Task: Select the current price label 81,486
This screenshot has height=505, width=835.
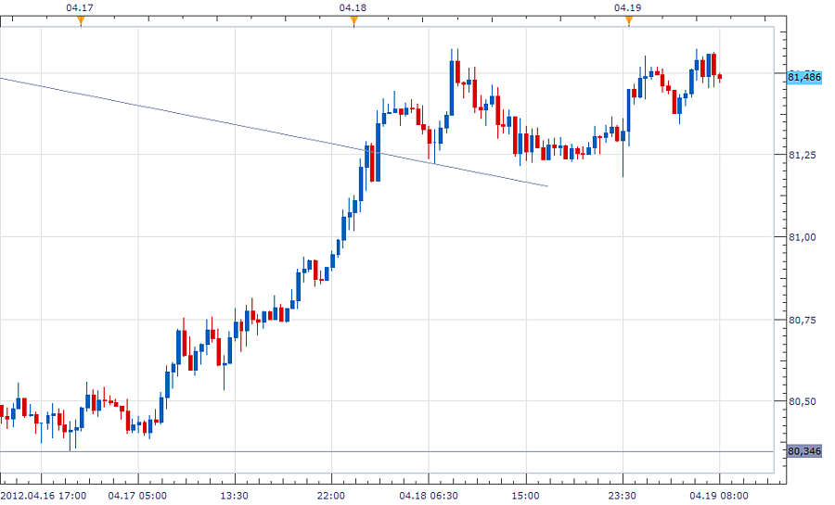Action: pyautogui.click(x=803, y=77)
